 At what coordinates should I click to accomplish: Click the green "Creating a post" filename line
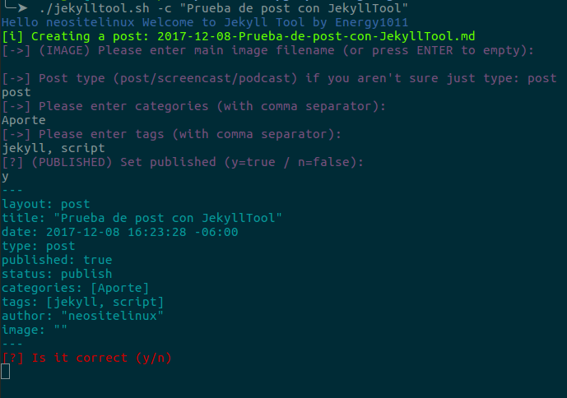coord(238,37)
